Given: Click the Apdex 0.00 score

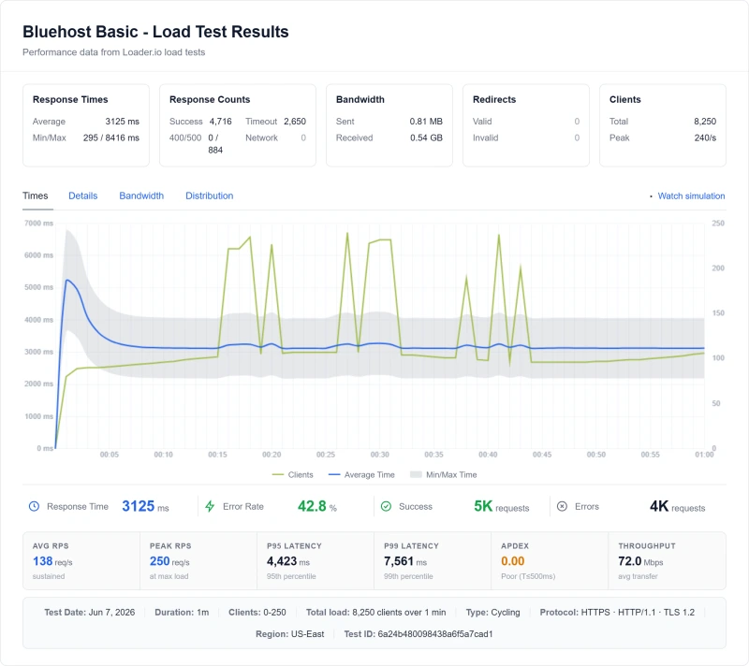Looking at the screenshot, I should tap(512, 561).
